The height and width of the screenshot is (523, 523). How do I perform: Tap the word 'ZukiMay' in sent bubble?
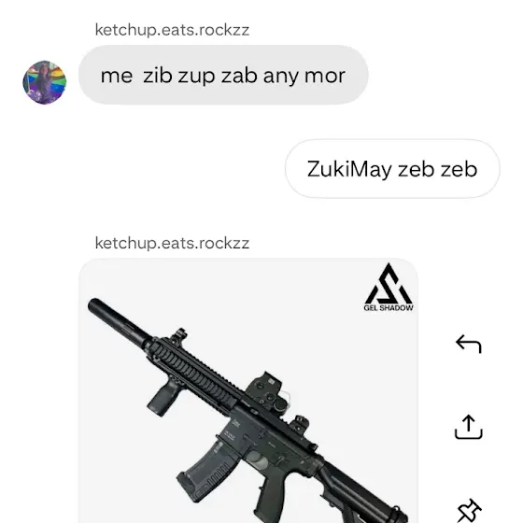[349, 169]
